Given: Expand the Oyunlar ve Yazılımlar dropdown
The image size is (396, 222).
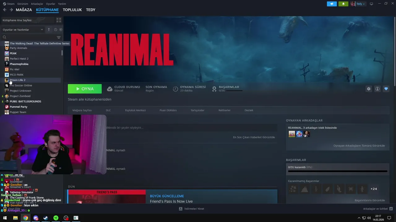Looking at the screenshot, I should (23, 30).
